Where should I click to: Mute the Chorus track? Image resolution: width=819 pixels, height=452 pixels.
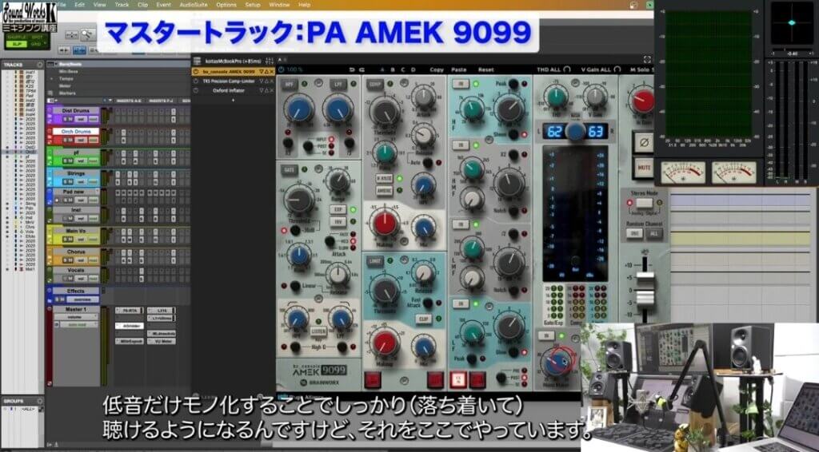(x=71, y=259)
